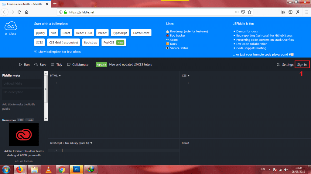Select React + JSX boilerplate
Image resolution: width=311 pixels, height=174 pixels.
[84, 33]
